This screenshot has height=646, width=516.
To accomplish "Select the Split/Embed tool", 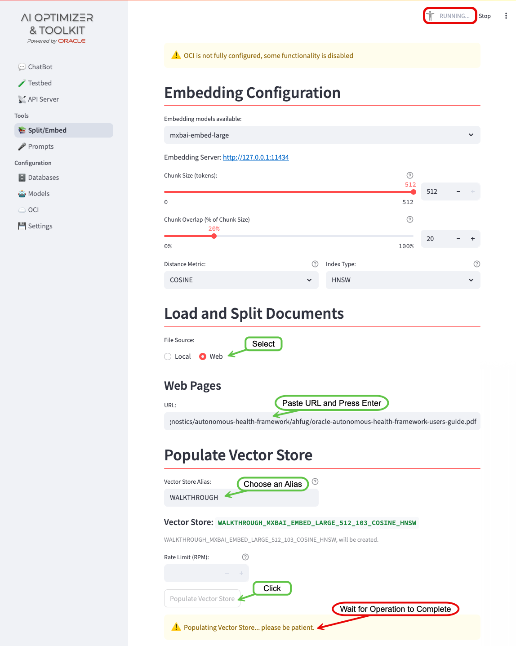I will point(64,130).
